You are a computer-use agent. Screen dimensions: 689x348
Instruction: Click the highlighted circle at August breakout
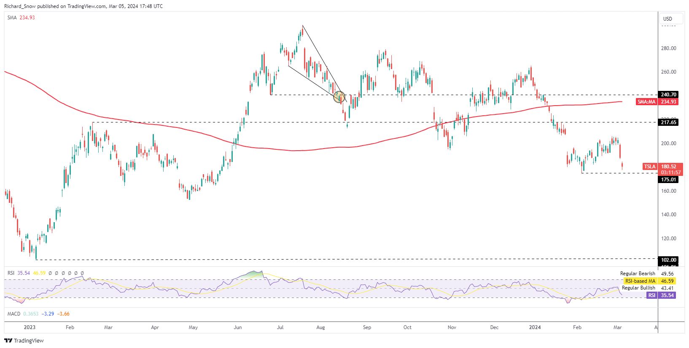coord(339,97)
